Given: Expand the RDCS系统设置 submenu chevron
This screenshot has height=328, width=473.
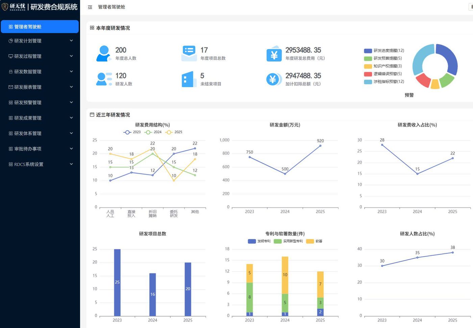Looking at the screenshot, I should tap(71, 164).
